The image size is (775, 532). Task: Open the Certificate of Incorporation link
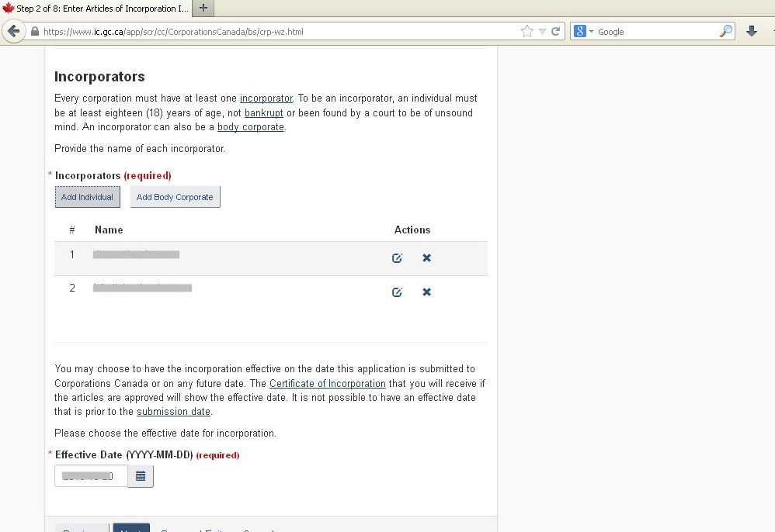pyautogui.click(x=327, y=384)
